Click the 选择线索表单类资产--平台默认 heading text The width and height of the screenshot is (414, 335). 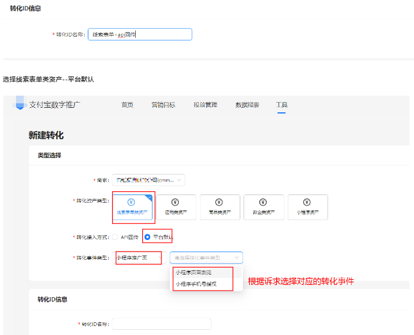tap(49, 80)
